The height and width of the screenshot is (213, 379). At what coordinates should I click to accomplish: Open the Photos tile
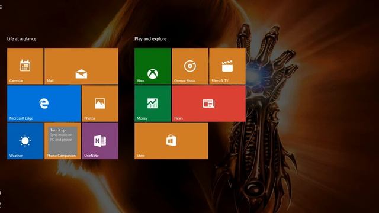tap(100, 104)
